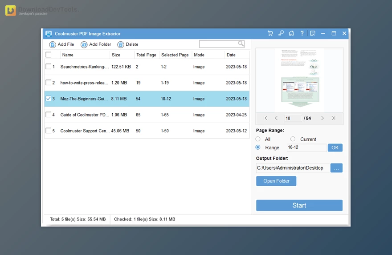Select the Coolmuster Support Cen file name
Screen dimensions: 392x255
[85, 131]
